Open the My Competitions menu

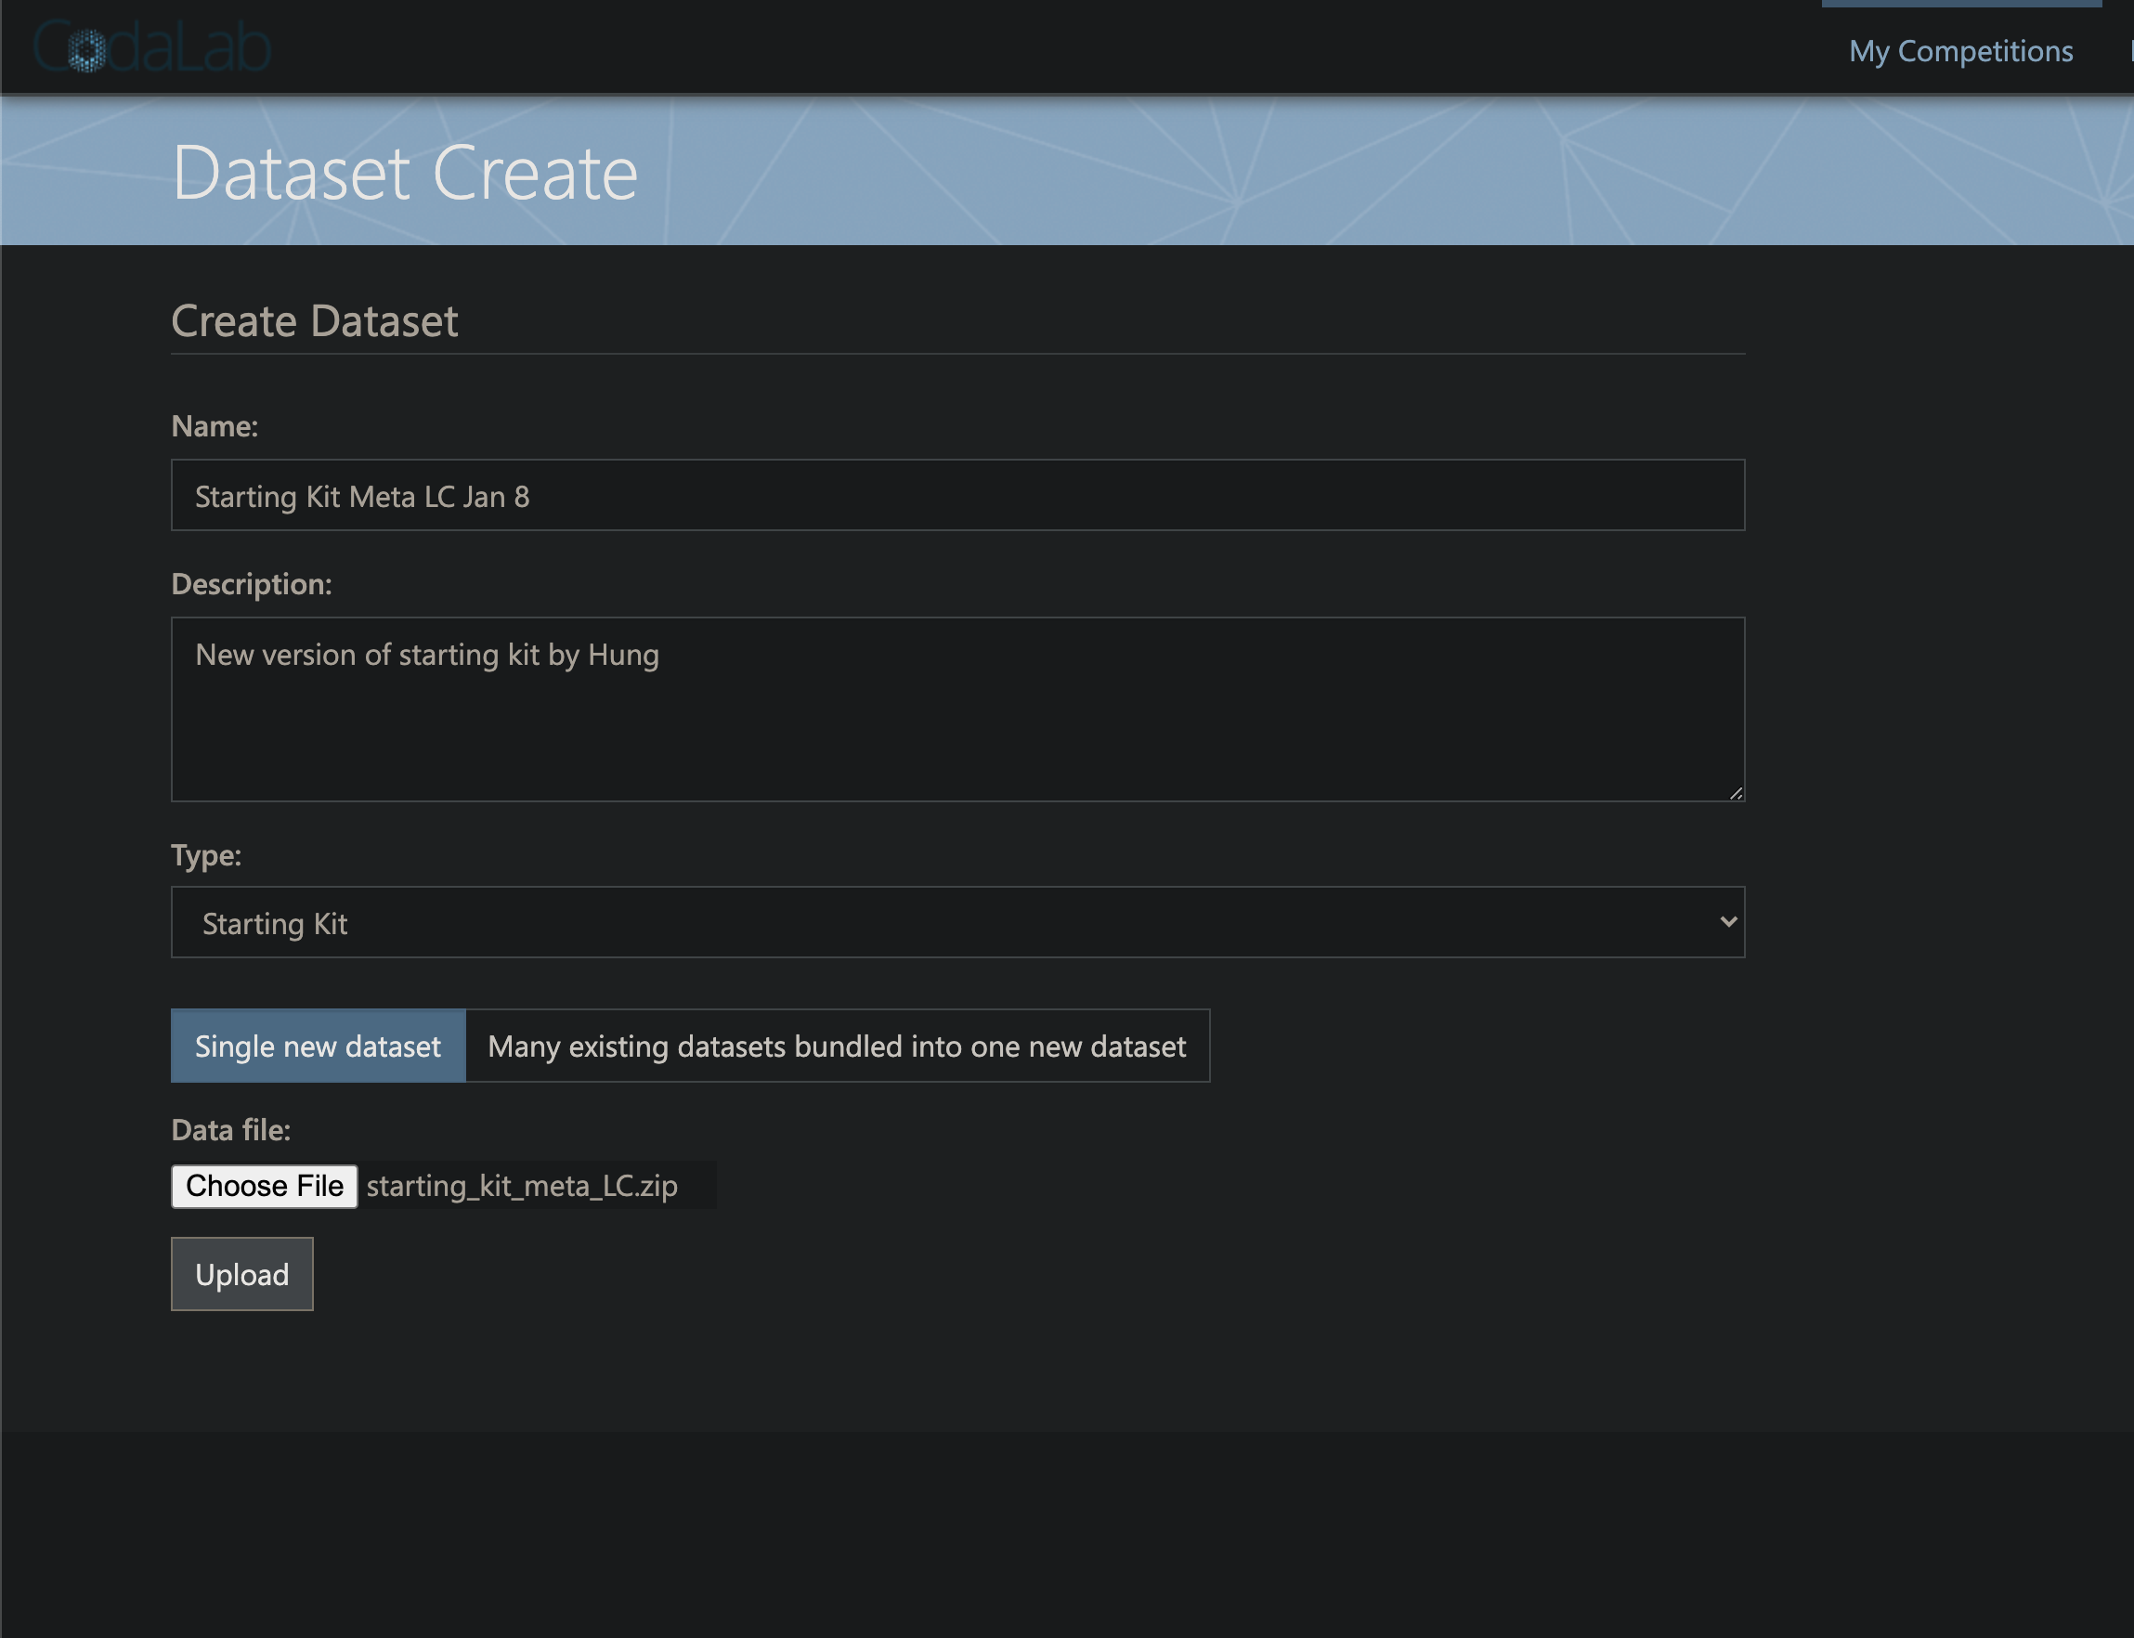(x=1960, y=50)
